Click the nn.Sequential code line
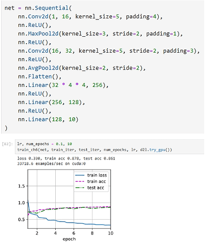The image size is (205, 248). (38, 8)
